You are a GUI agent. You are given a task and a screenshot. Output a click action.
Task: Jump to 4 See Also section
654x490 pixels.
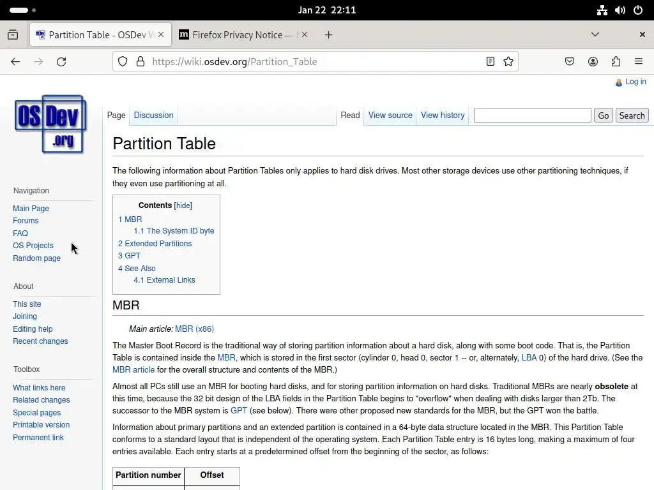coord(137,269)
